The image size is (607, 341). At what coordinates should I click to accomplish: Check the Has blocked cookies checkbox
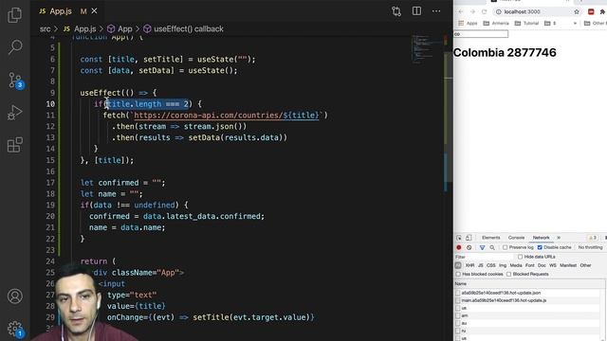tap(458, 274)
